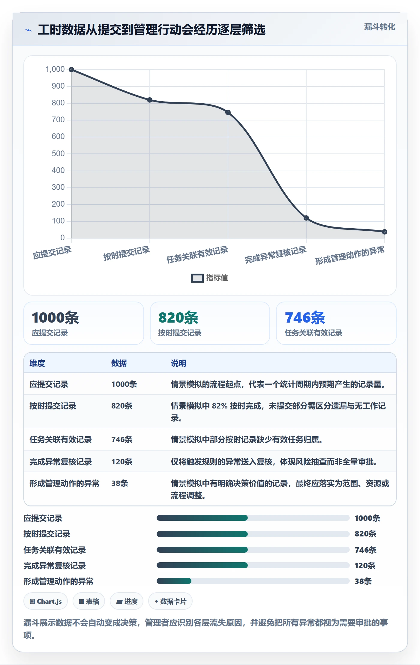This screenshot has width=420, height=665.
Task: Click the 数据卡片 tag chip
Action: (x=170, y=601)
